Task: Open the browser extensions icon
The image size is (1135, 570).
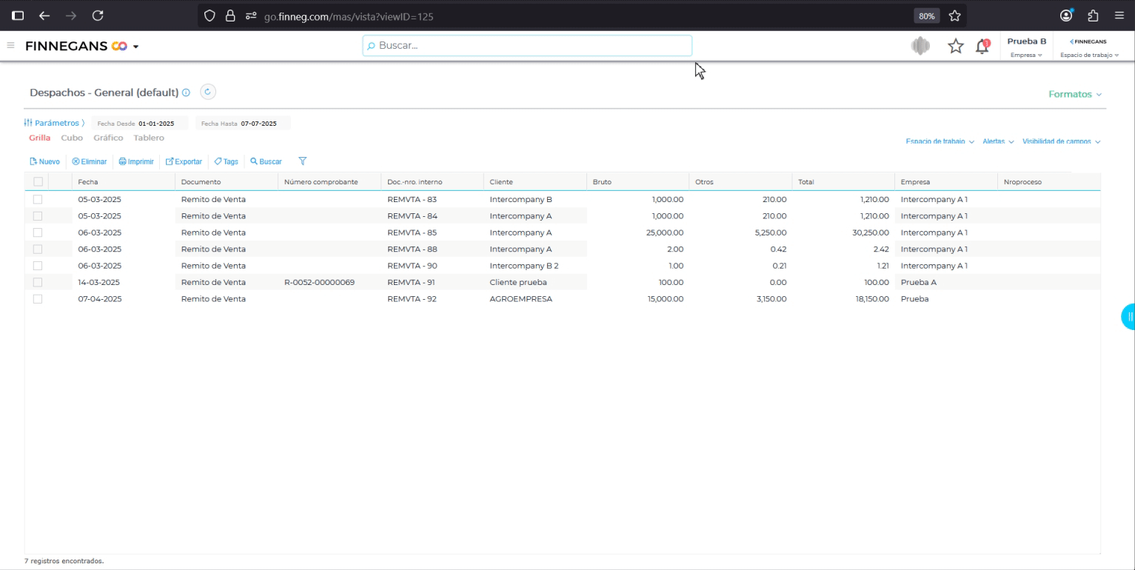Action: [1093, 16]
